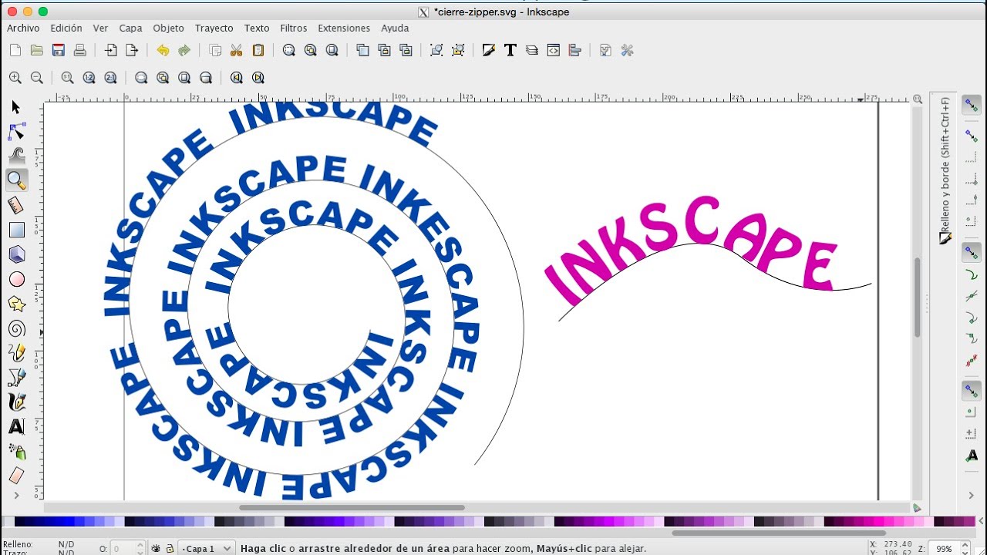987x555 pixels.
Task: Click the New document icon
Action: click(x=15, y=50)
